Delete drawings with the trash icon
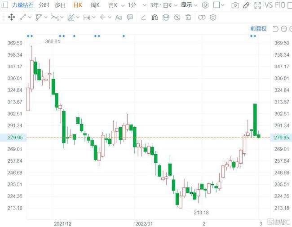Image resolution: width=292 pixels, height=227 pixels. coord(188,18)
